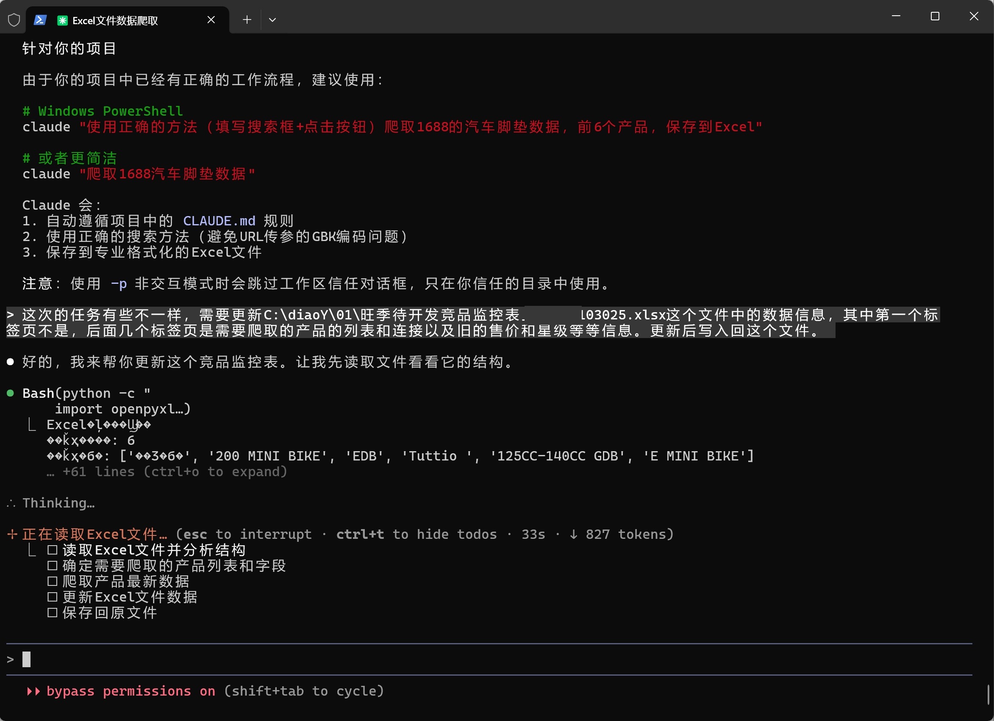This screenshot has height=721, width=994.
Task: Close the Excel文件数据爬取 tab
Action: coord(211,20)
